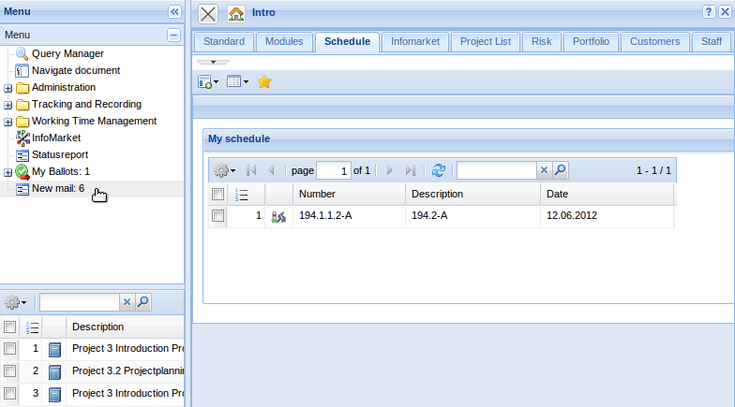Open the Administration folder icon
Image resolution: width=735 pixels, height=407 pixels.
point(22,88)
